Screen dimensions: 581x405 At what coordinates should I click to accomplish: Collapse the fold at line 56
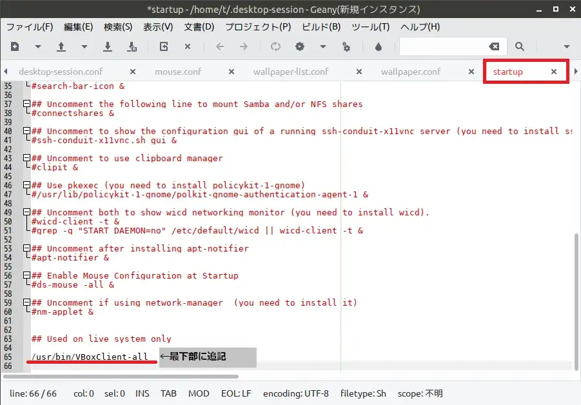pyautogui.click(x=26, y=275)
